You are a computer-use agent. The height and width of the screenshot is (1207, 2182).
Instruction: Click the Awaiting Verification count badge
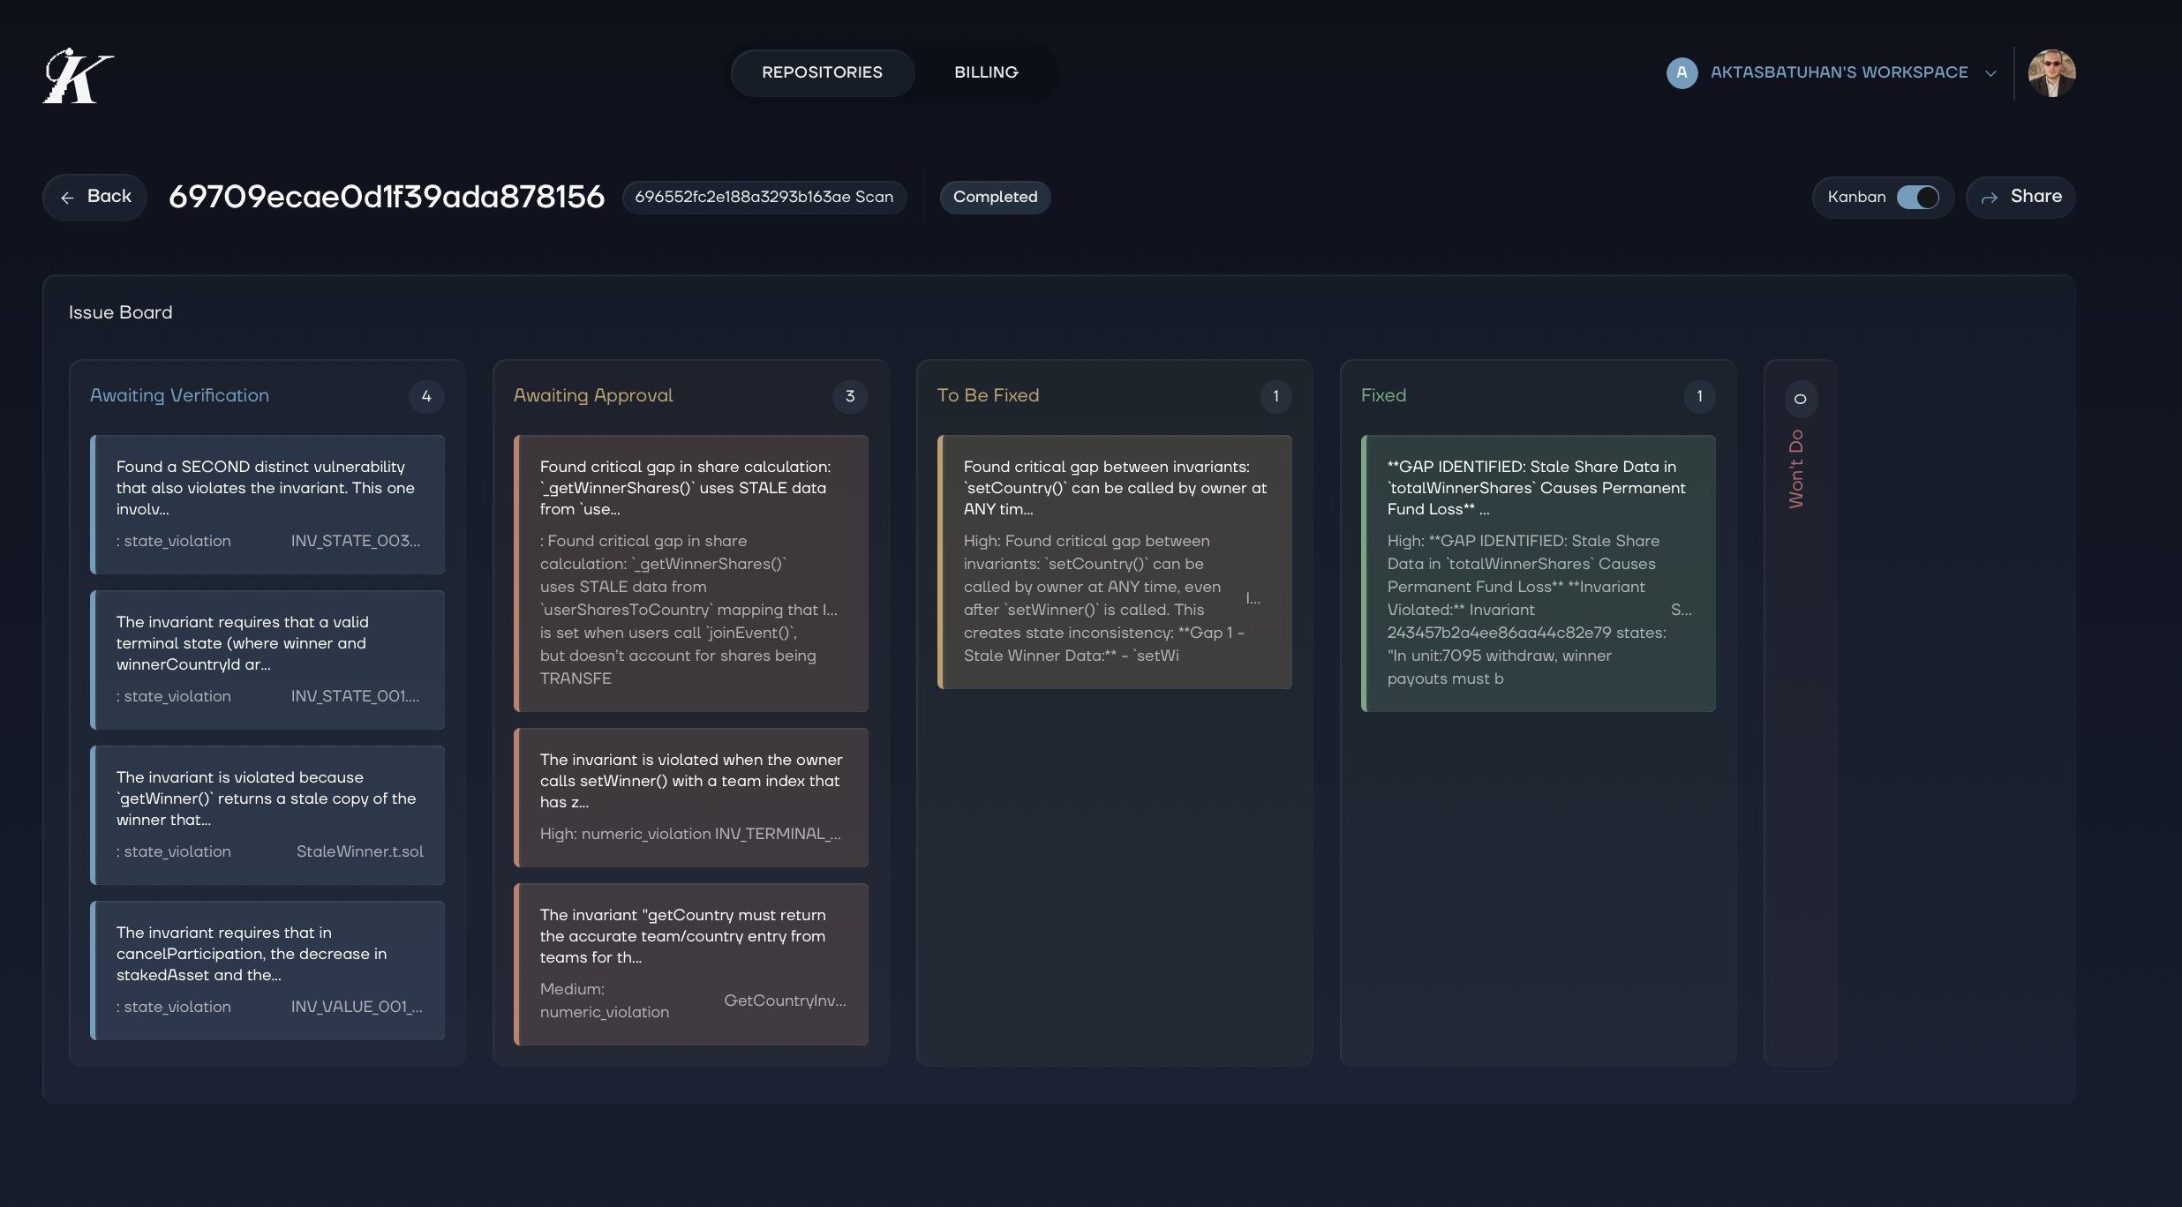click(x=427, y=397)
